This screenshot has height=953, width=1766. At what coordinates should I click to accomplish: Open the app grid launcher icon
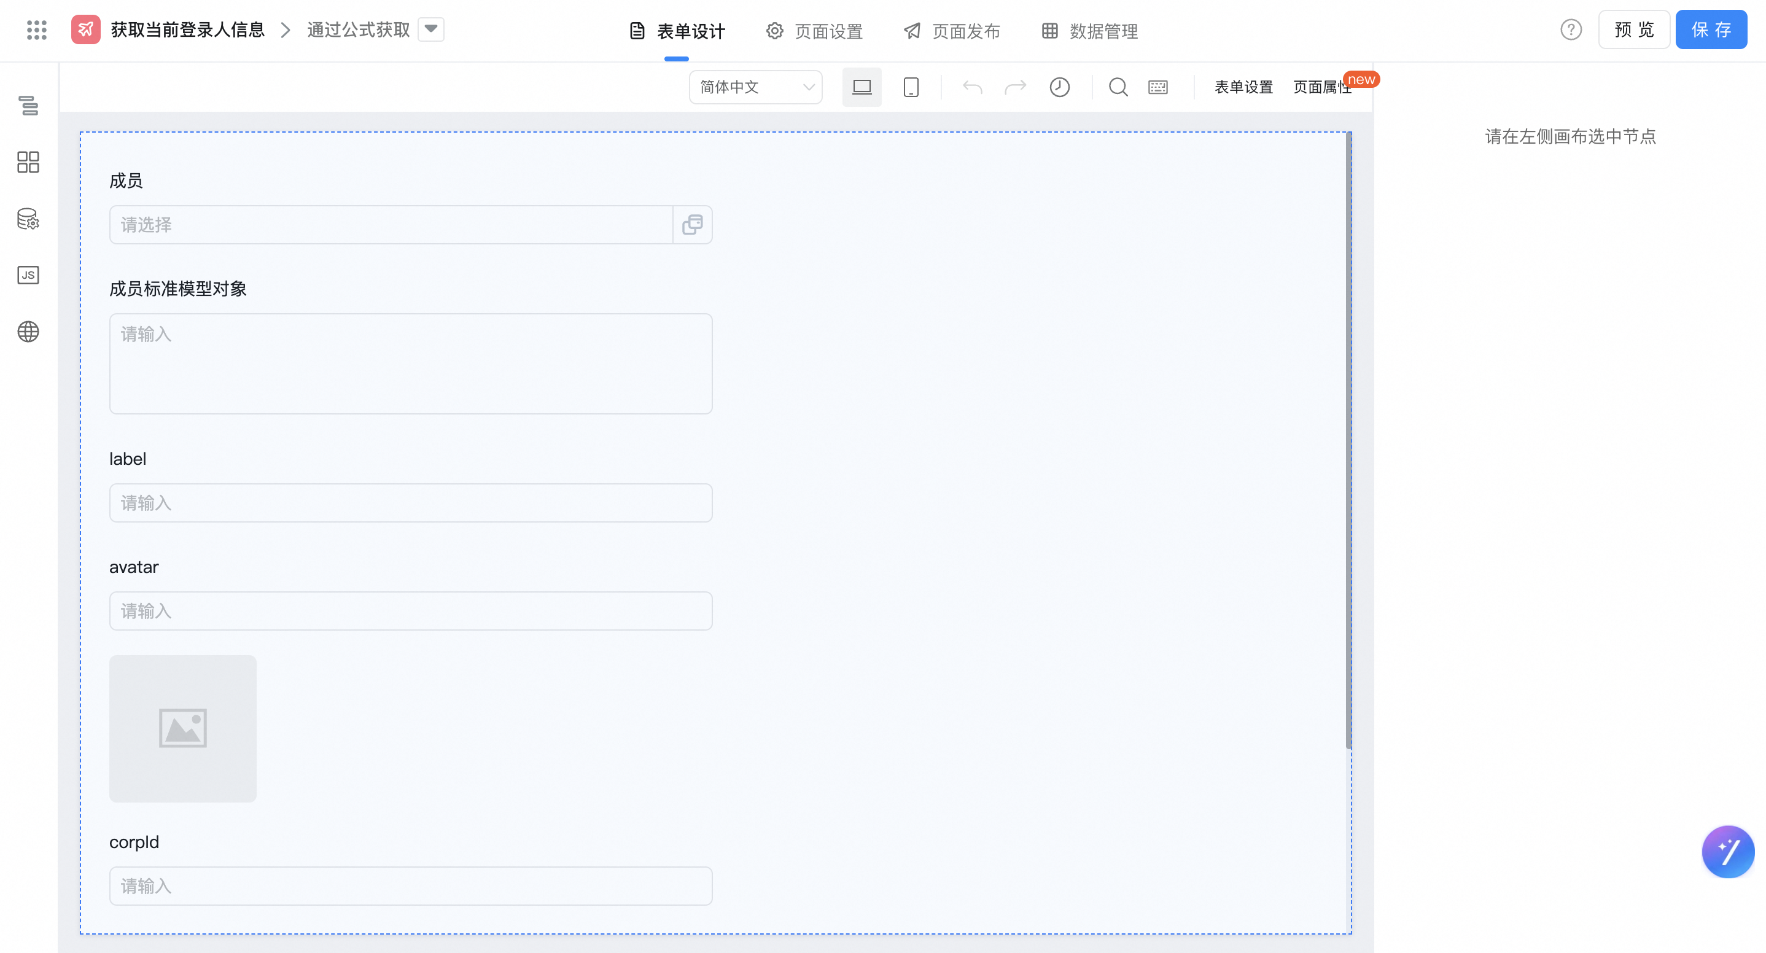coord(36,30)
